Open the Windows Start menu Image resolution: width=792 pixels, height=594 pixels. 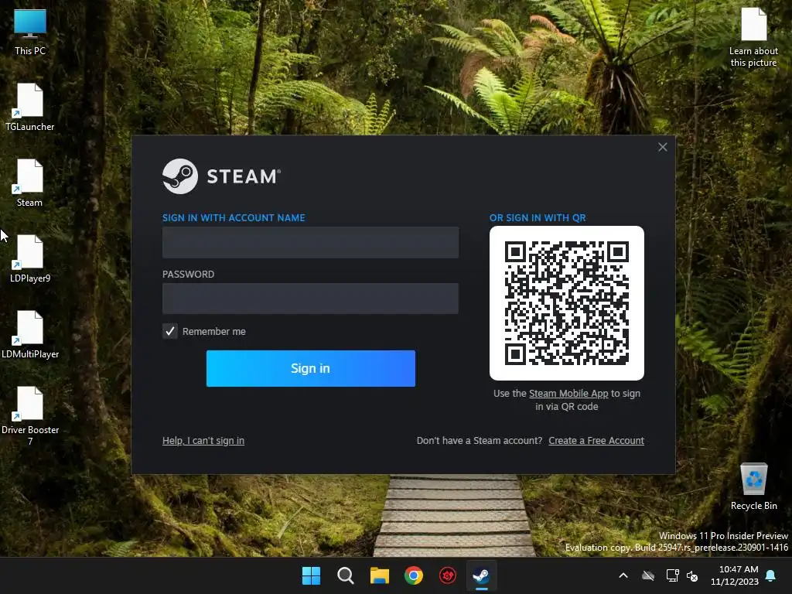[311, 575]
